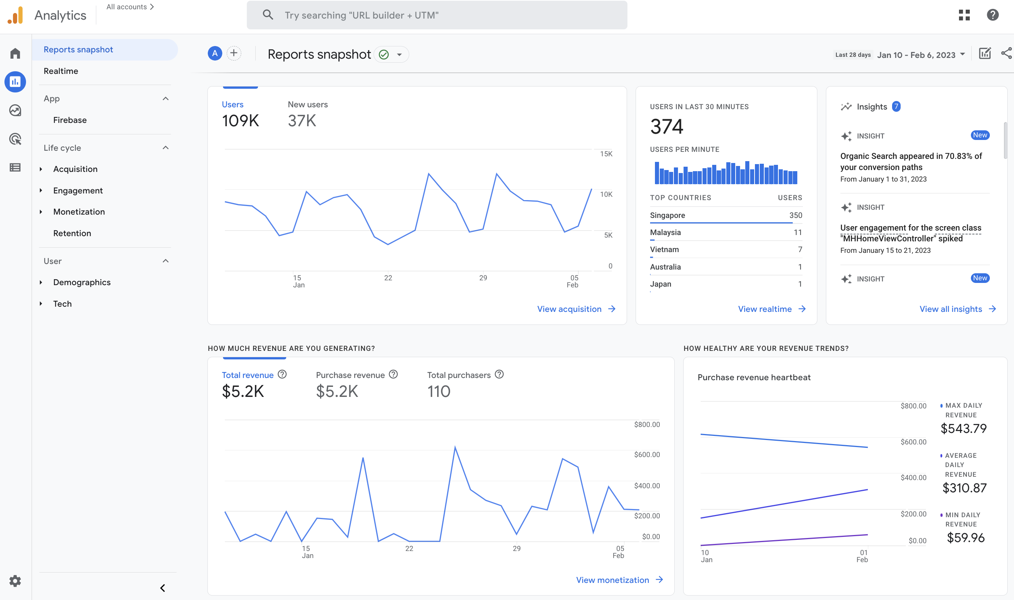
Task: Select the Users metric tab
Action: pos(240,115)
